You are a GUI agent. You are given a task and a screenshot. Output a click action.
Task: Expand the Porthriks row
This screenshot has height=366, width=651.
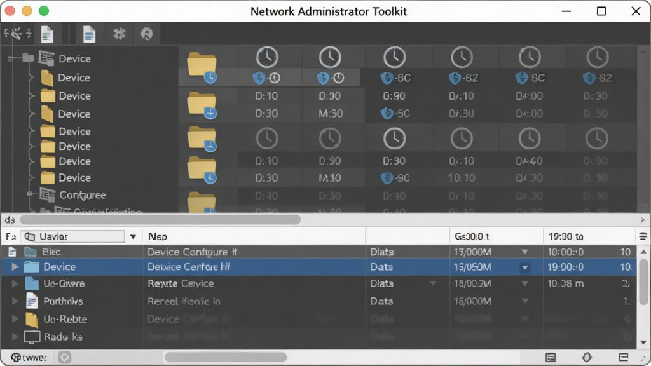(15, 301)
